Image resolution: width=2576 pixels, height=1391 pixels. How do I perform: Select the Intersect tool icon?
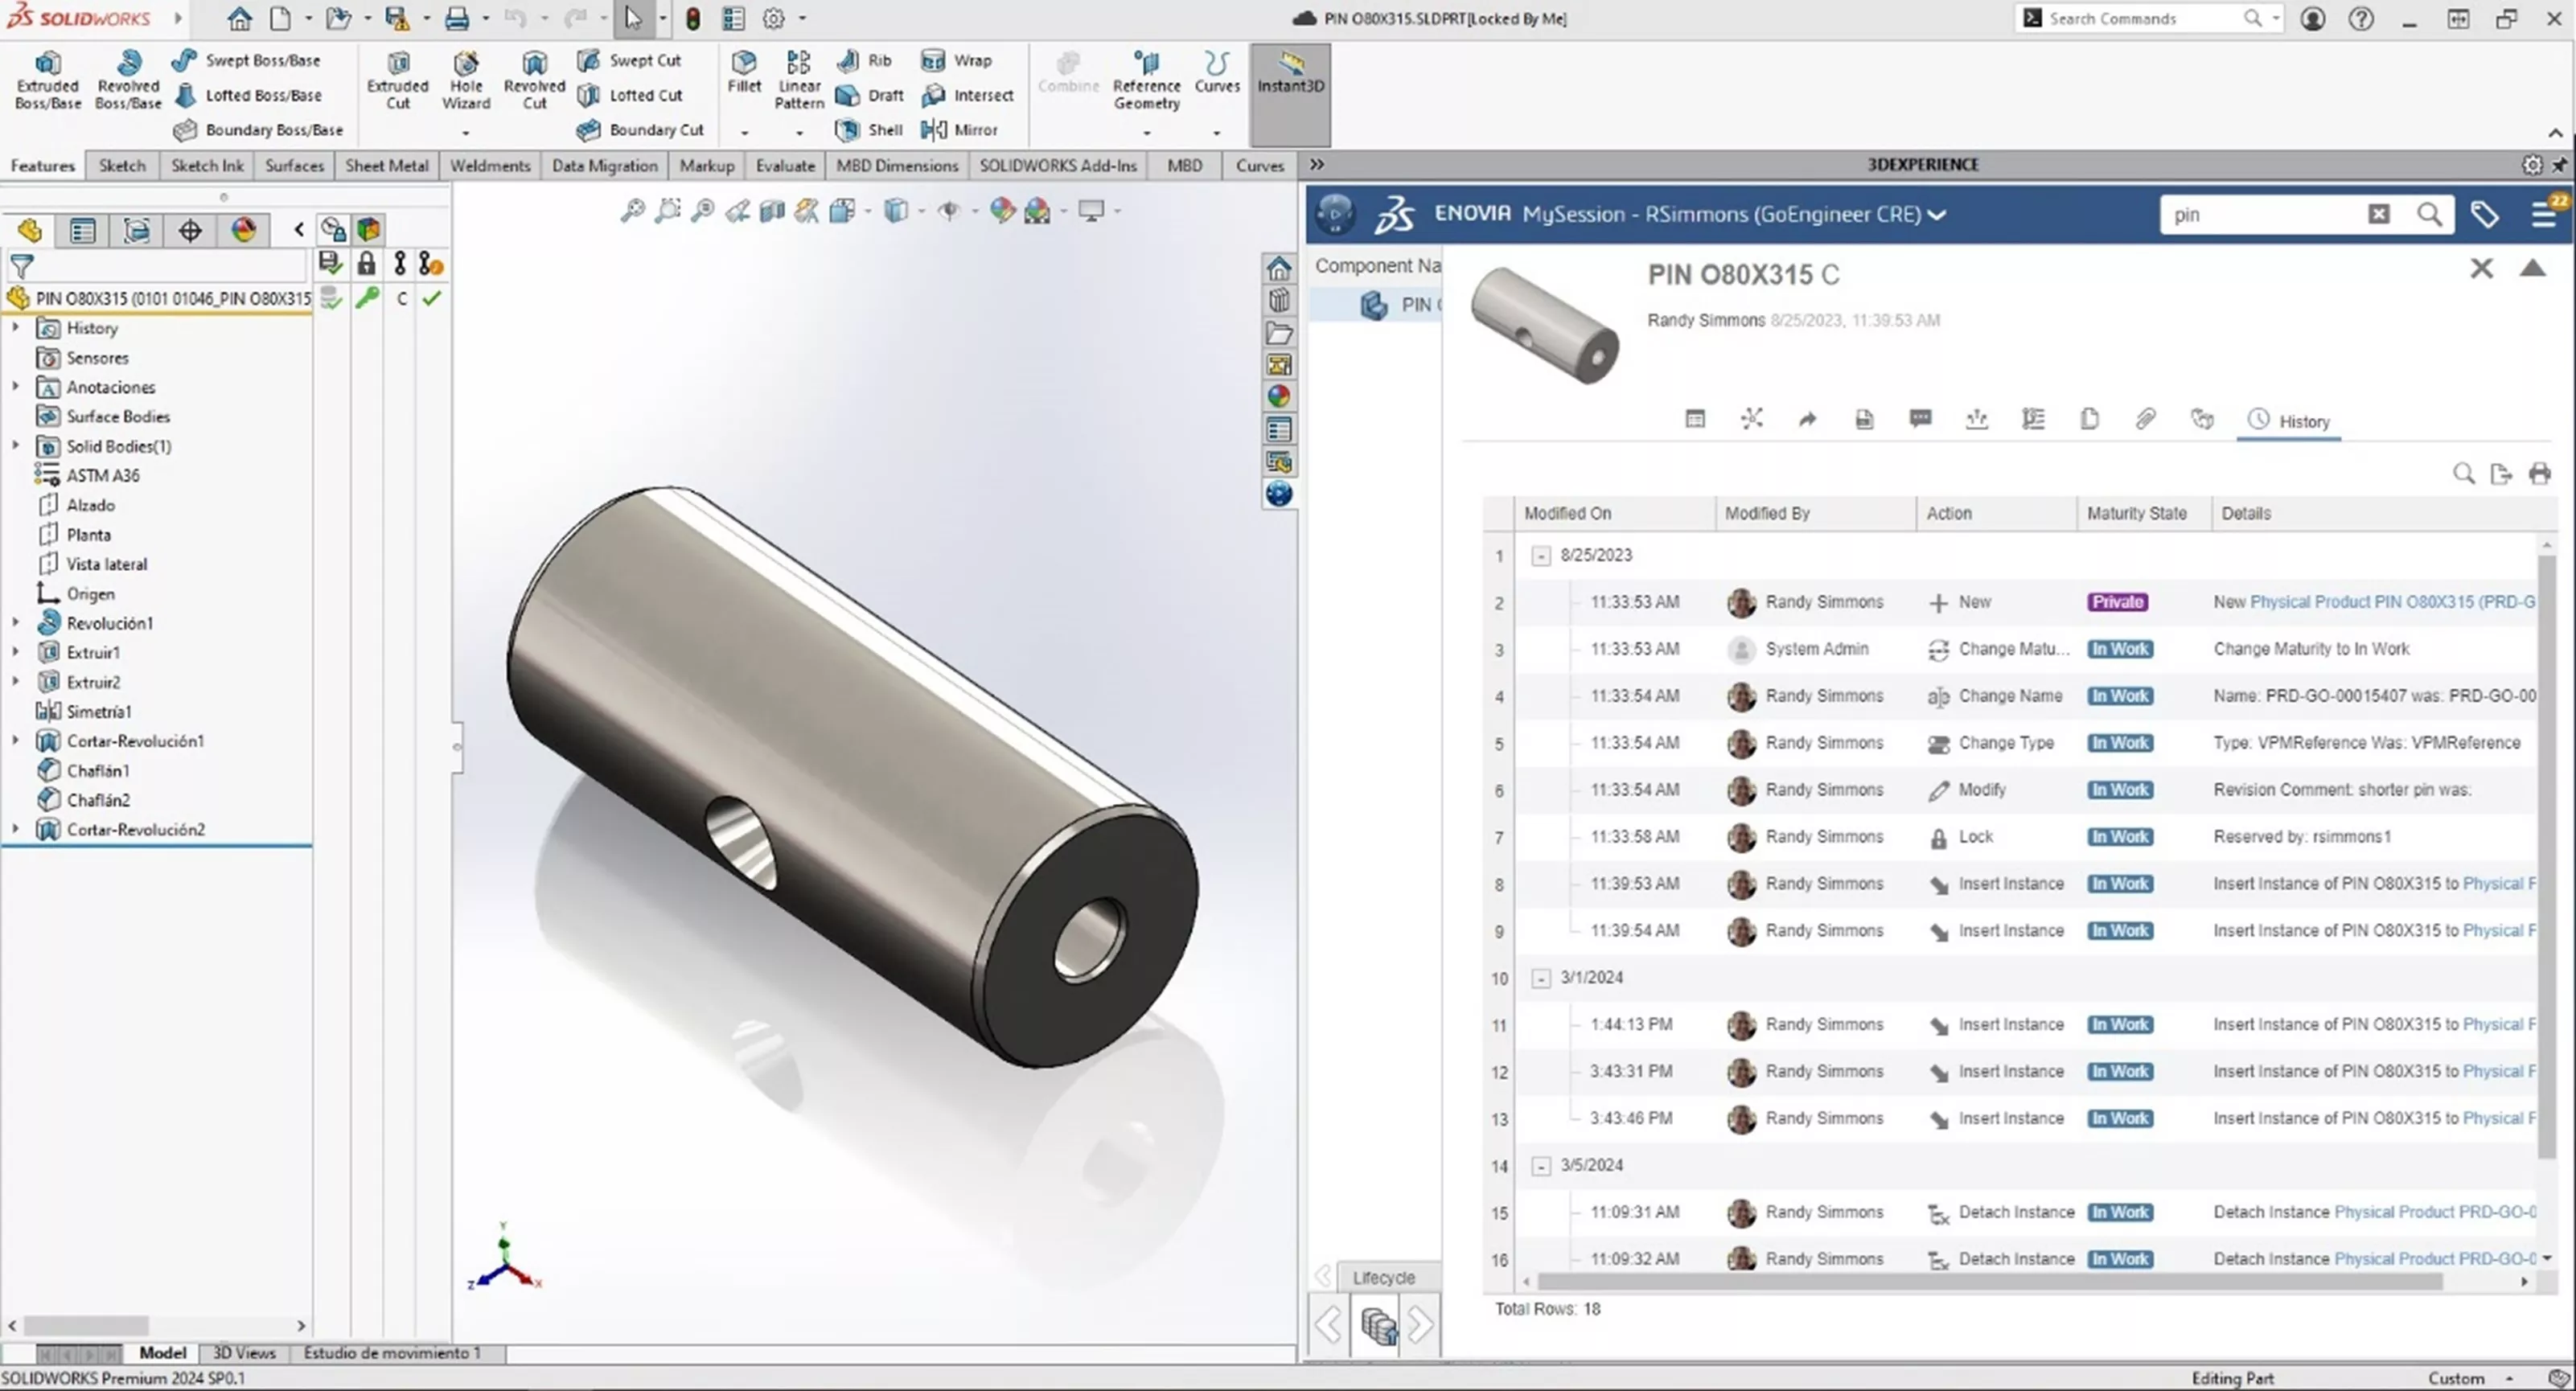point(932,94)
